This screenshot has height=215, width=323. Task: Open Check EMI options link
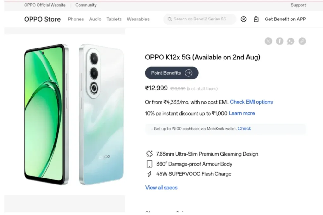click(251, 102)
